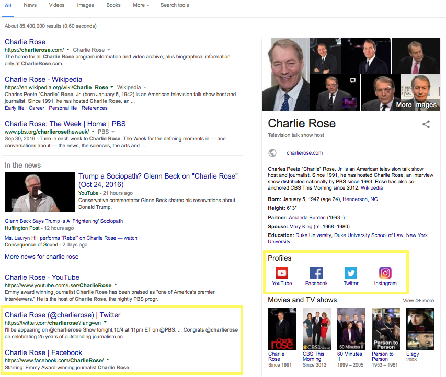Click the CBS This Morning show thumbnail

click(316, 329)
